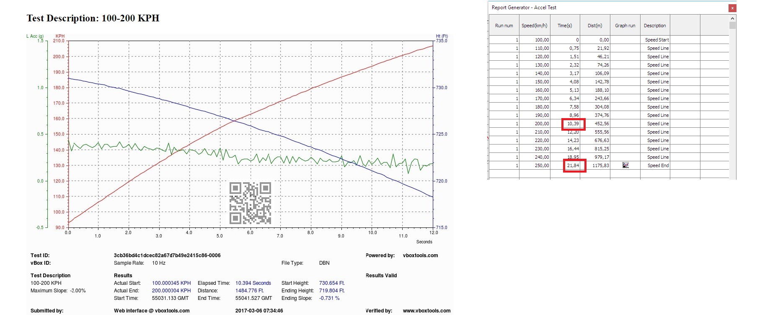The width and height of the screenshot is (783, 320).
Task: Select the highlighted 21,84 time cell
Action: pos(573,166)
